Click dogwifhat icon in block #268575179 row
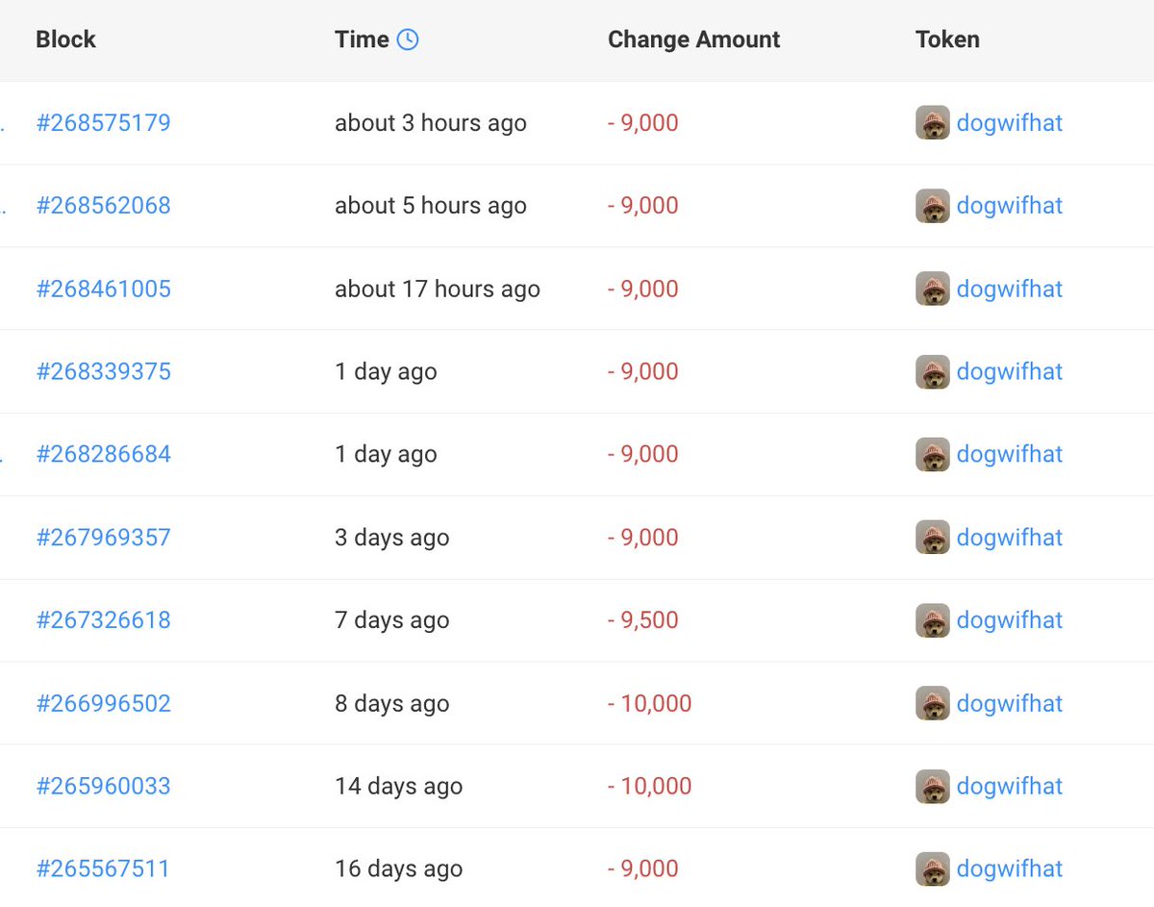 (933, 123)
